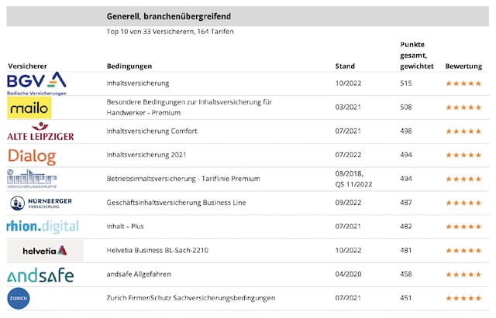Select the rhion.digital logo
The width and height of the screenshot is (496, 318).
click(43, 227)
